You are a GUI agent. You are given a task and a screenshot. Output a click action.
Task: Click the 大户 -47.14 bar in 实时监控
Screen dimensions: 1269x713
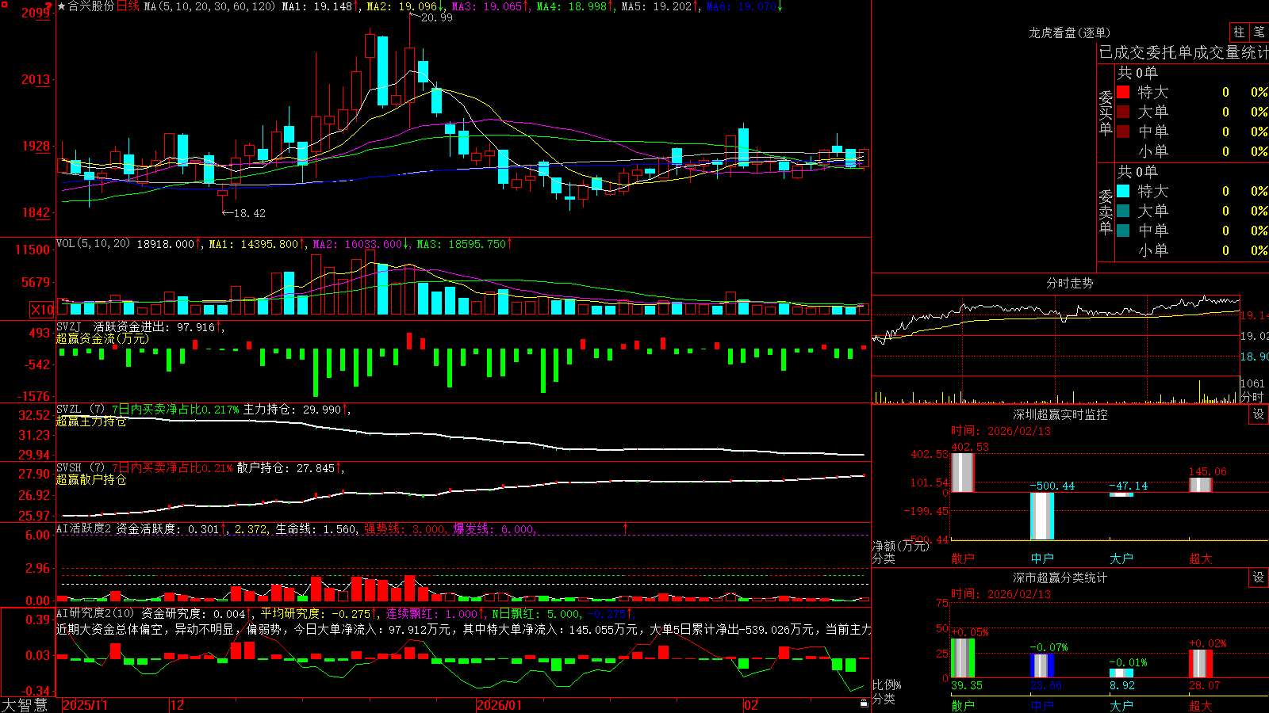(x=1121, y=494)
